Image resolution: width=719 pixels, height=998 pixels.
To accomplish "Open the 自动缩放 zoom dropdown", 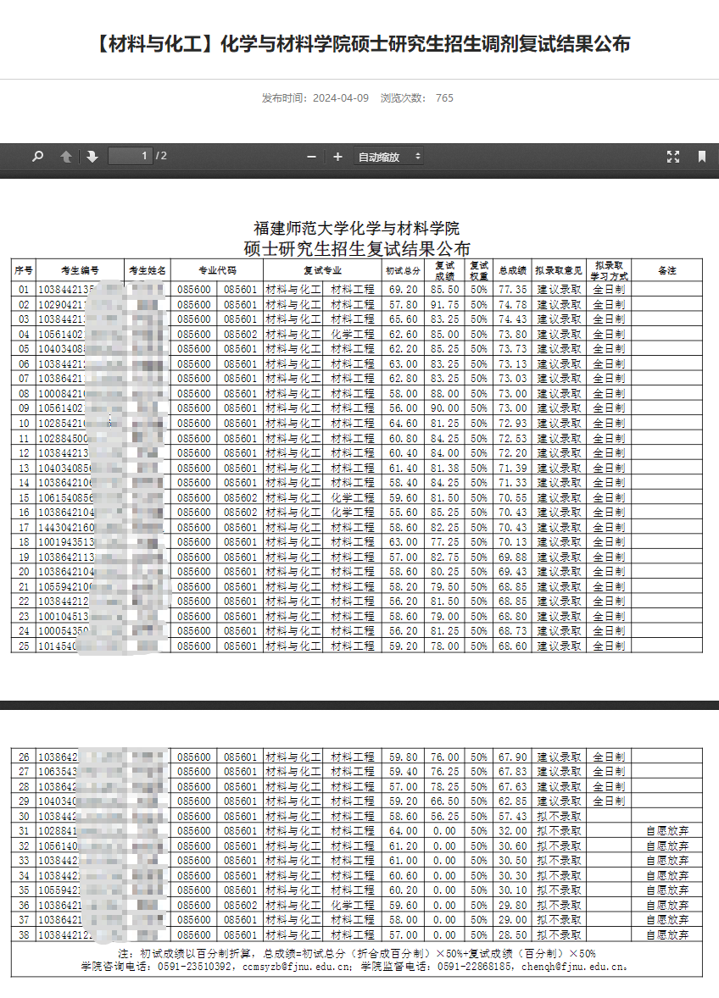I will coord(389,157).
